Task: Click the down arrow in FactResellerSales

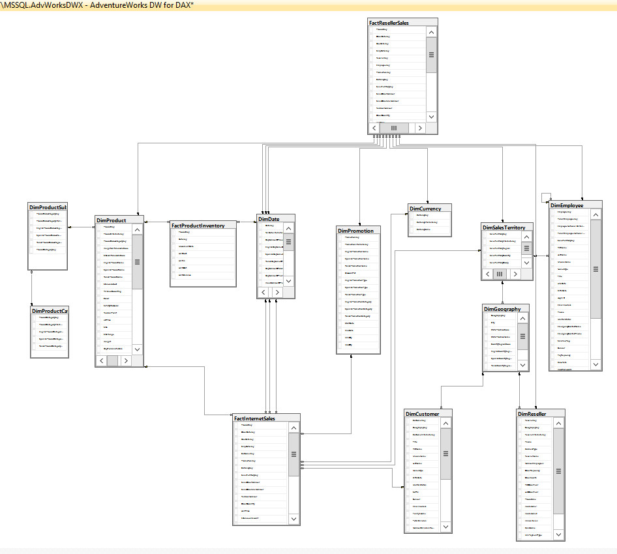Action: (x=431, y=117)
